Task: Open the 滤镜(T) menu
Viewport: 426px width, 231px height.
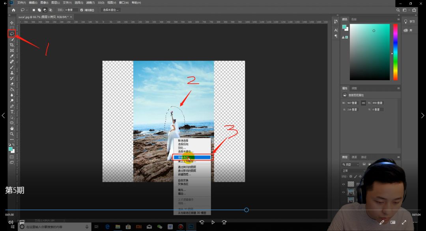Action: tap(90, 3)
